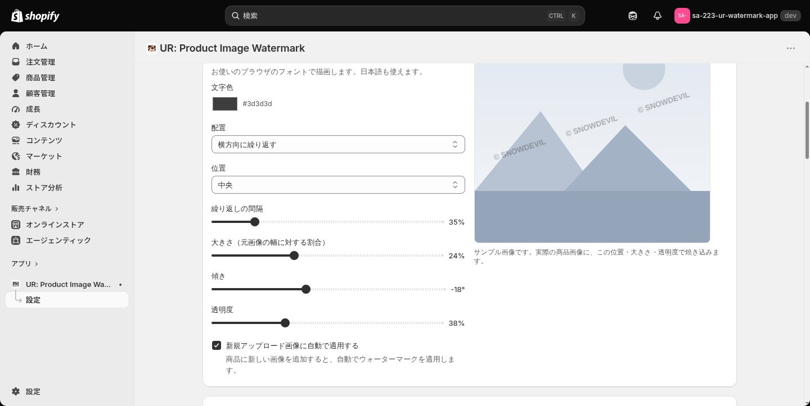Open the 配置 dropdown
Viewport: 810px width, 406px height.
[x=338, y=144]
